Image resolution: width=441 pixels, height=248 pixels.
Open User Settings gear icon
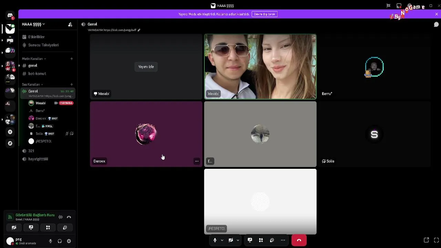[x=69, y=241]
